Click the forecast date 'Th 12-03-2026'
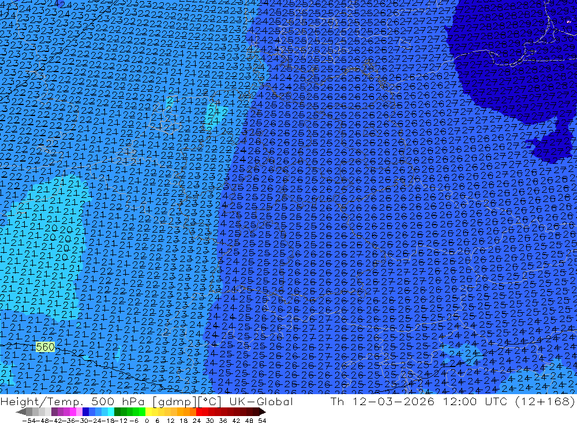 point(383,401)
